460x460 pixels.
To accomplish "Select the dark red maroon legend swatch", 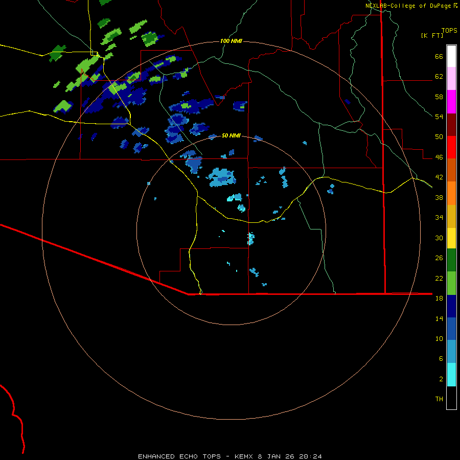I will pyautogui.click(x=451, y=125).
